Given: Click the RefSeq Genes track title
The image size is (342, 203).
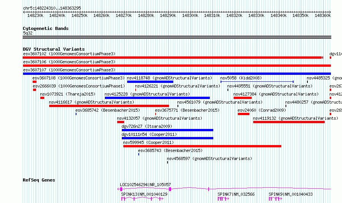Looking at the screenshot, I should pyautogui.click(x=39, y=180).
